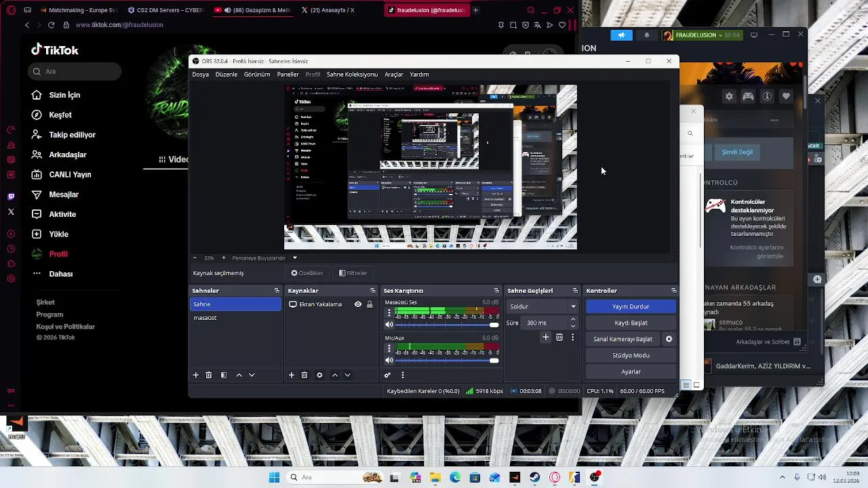Open Araçlar menu in OBS
Screen dimensions: 868x488
394,75
